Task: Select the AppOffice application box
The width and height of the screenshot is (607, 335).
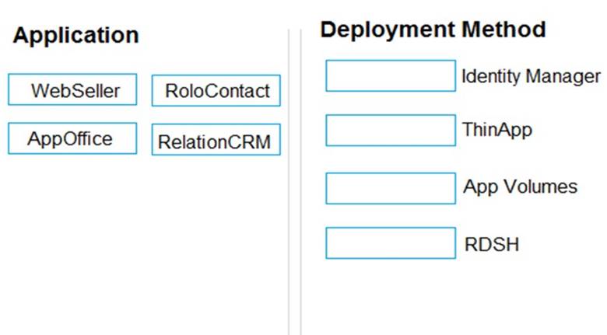Action: [72, 139]
